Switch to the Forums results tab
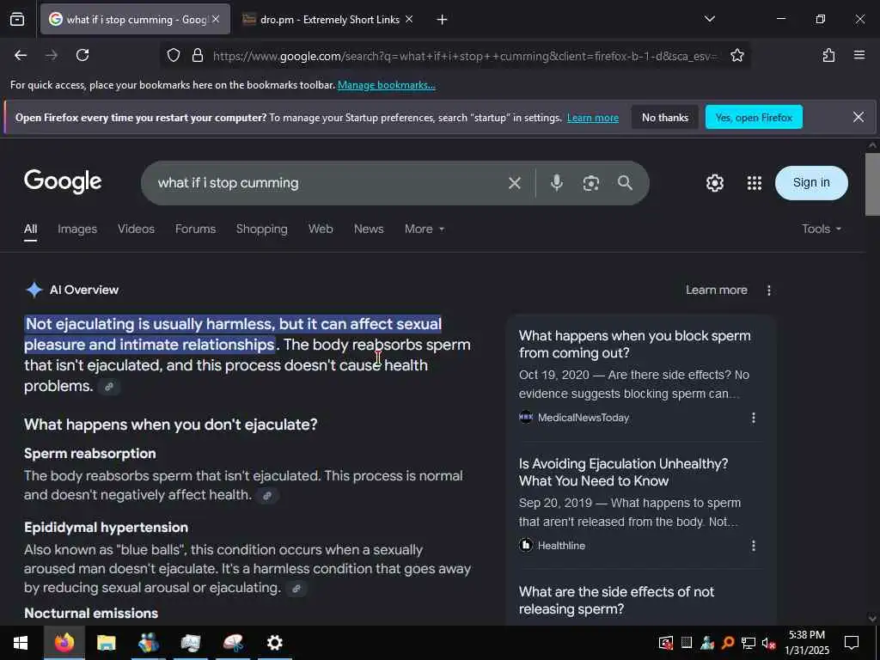The image size is (880, 660). tap(195, 229)
